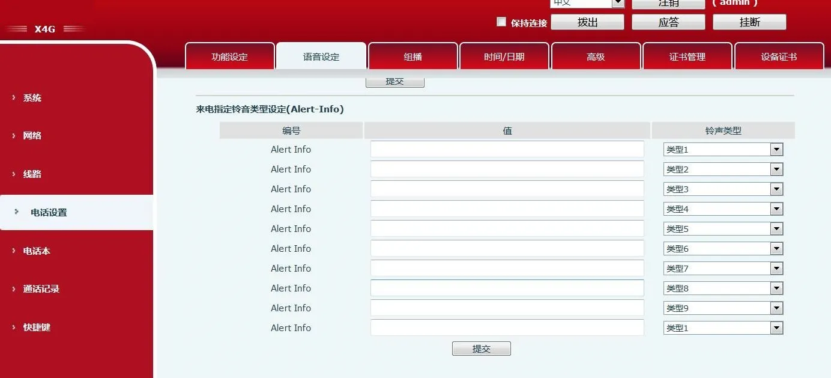The height and width of the screenshot is (378, 831).
Task: Click the hamburger icon left of X4G logo
Action: click(18, 28)
